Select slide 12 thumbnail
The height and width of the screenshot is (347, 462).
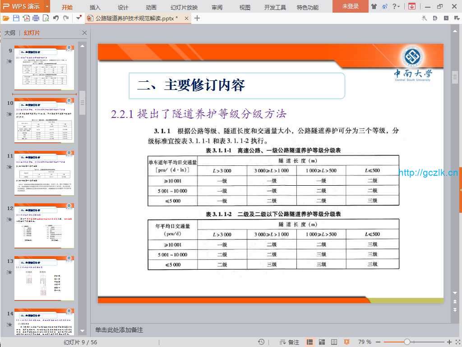pyautogui.click(x=44, y=225)
